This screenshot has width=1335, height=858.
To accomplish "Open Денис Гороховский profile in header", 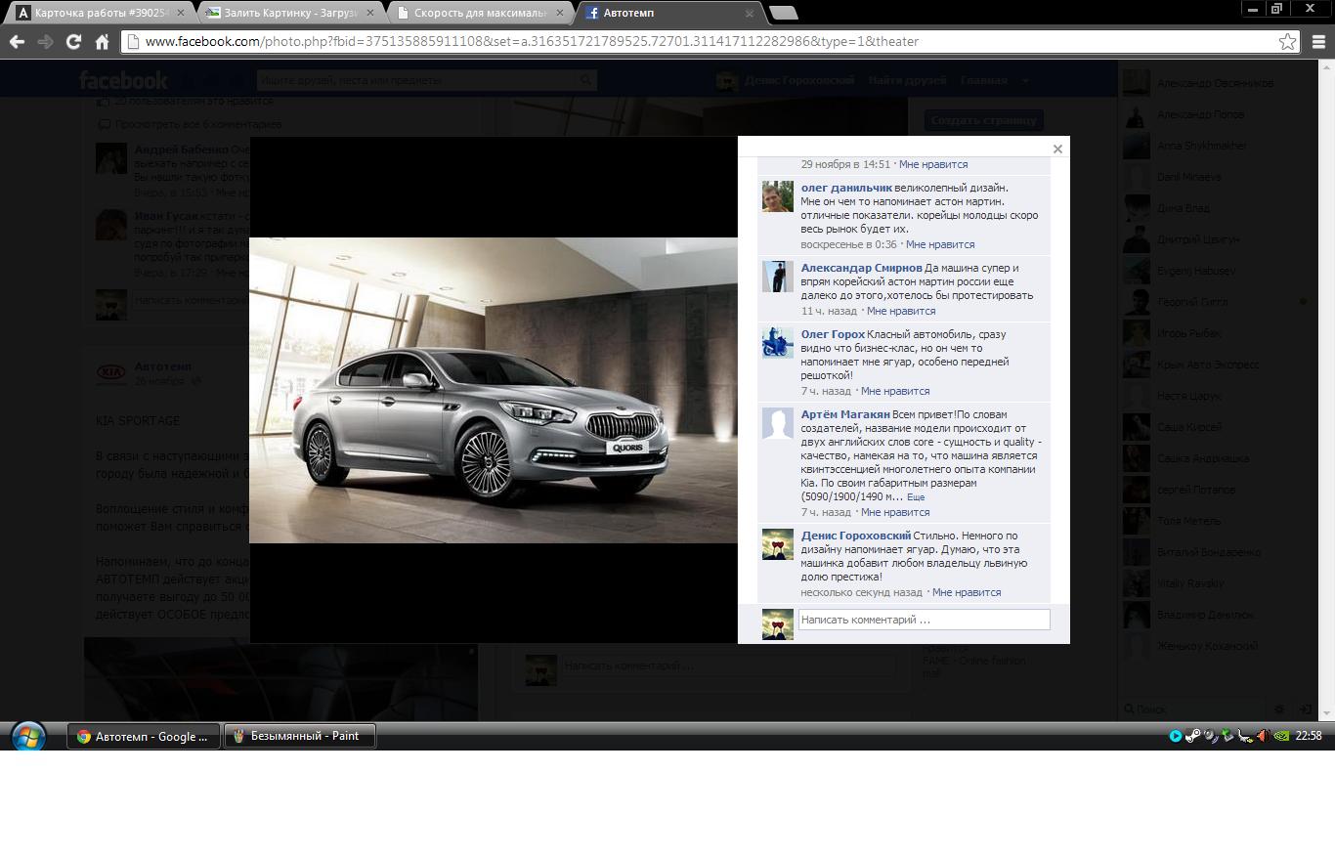I will (785, 80).
